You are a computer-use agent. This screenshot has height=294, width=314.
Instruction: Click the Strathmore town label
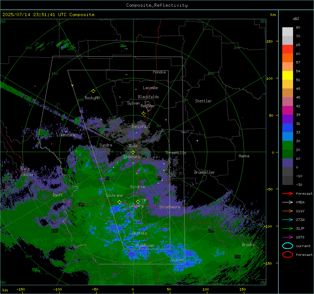pyautogui.click(x=170, y=207)
